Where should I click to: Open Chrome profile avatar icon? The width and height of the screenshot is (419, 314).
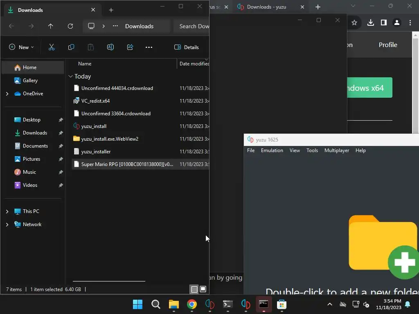tap(397, 23)
